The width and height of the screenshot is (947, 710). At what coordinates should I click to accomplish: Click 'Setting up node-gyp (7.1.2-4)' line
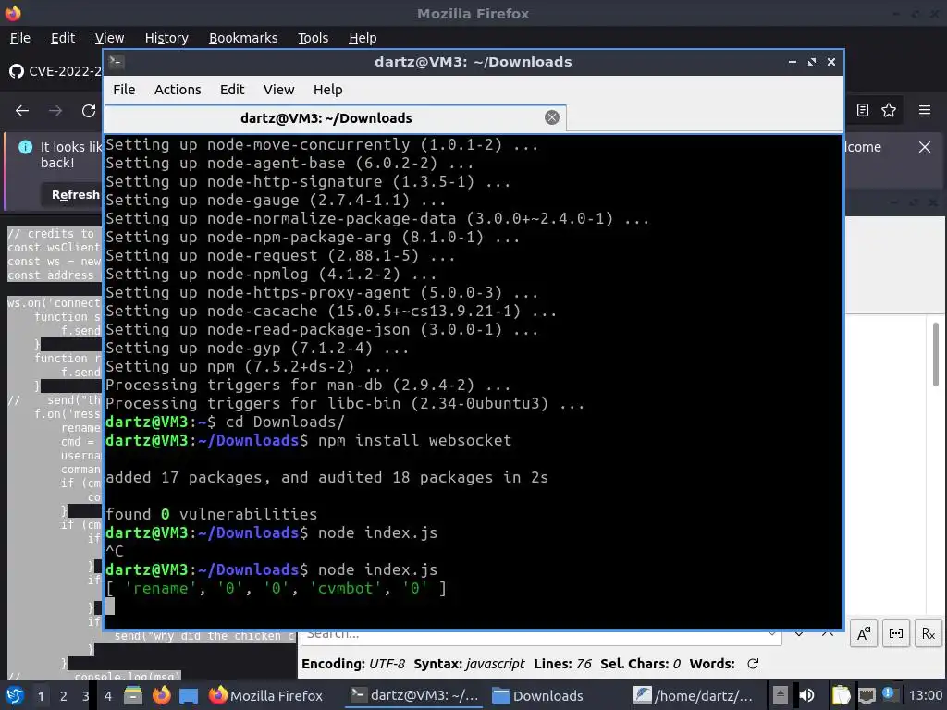(257, 348)
